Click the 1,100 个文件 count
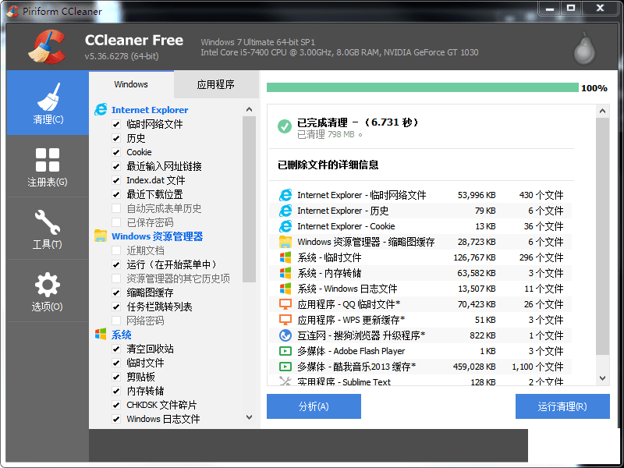This screenshot has height=468, width=624. [537, 367]
